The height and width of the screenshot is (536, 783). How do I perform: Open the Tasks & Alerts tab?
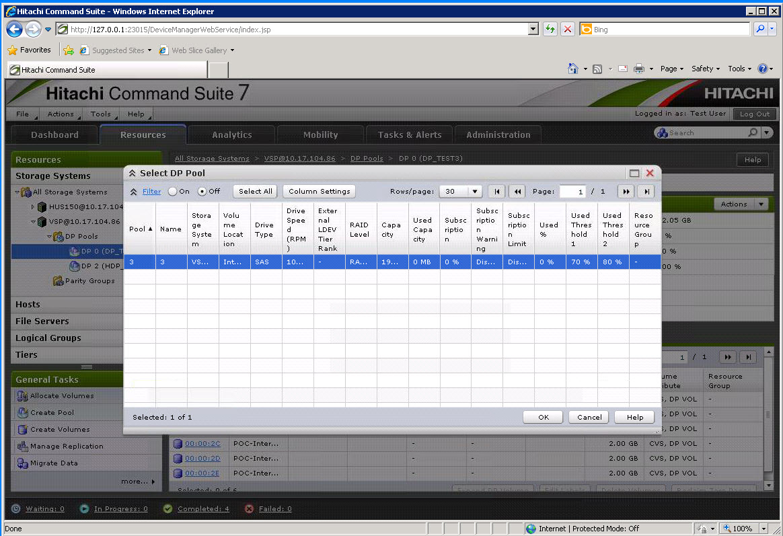[410, 135]
